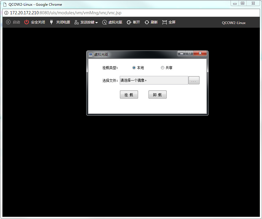This screenshot has height=219, width=262.
Task: Minimize the Chrome window
Action: tap(235, 3)
